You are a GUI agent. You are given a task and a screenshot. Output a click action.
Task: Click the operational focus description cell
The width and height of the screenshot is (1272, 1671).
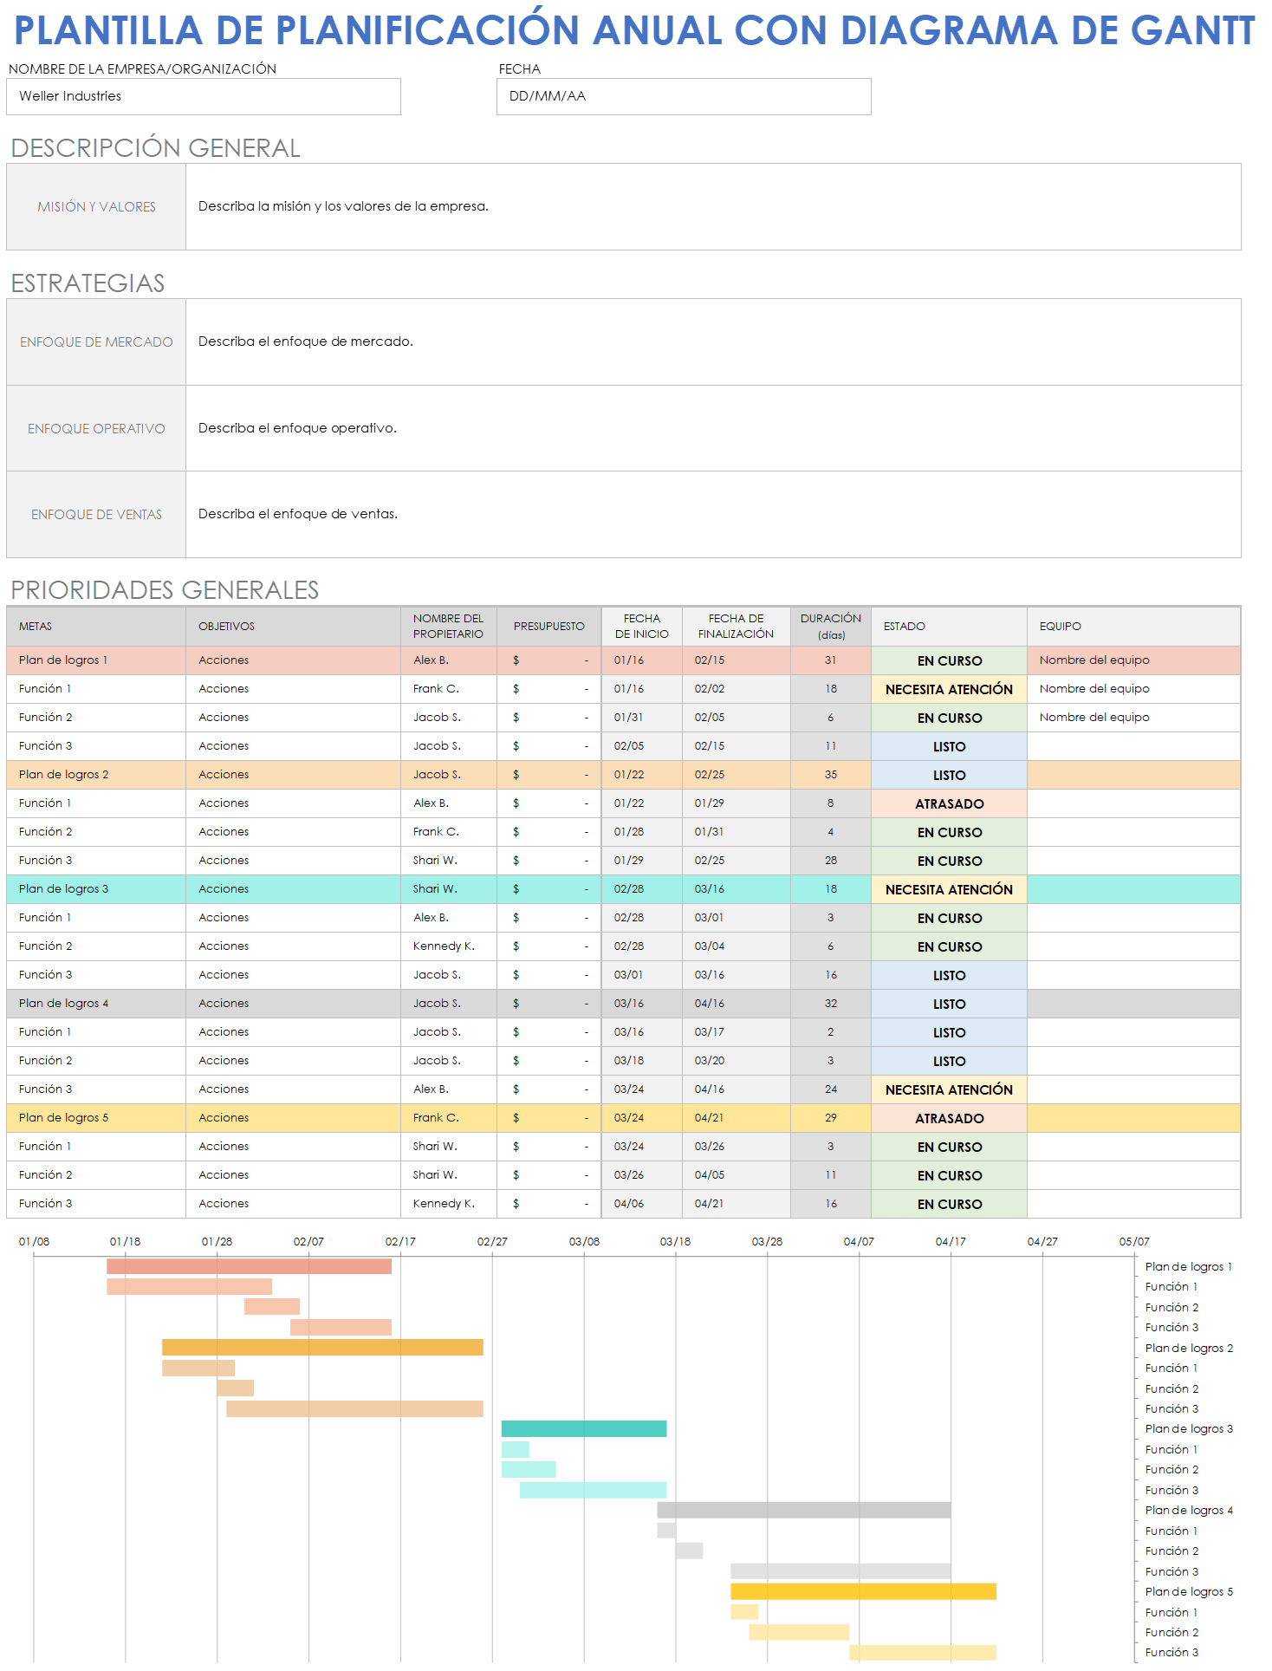click(712, 428)
